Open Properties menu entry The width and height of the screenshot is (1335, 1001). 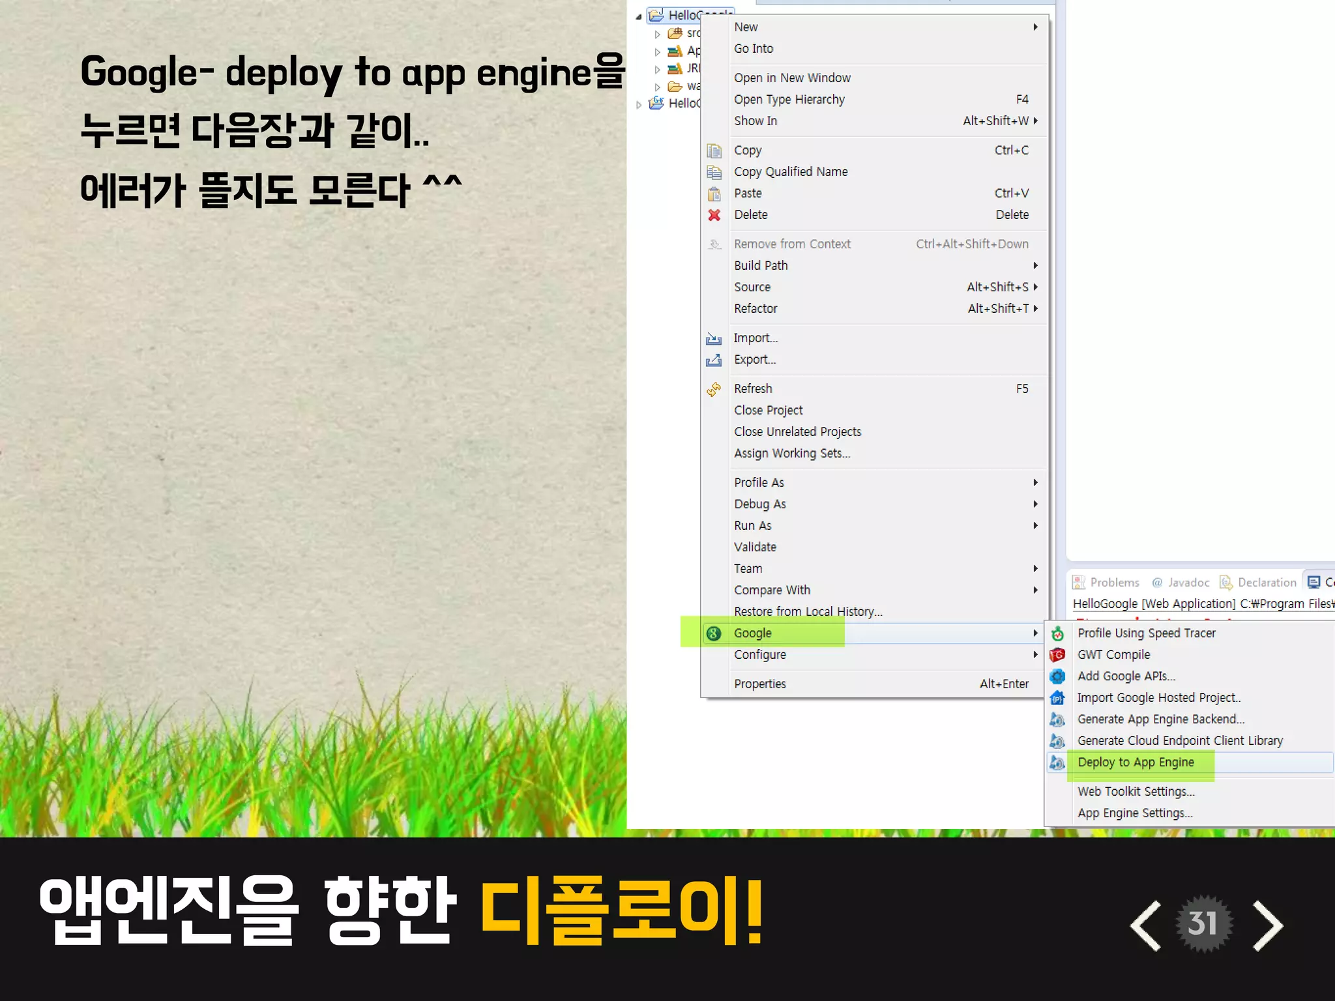click(875, 684)
